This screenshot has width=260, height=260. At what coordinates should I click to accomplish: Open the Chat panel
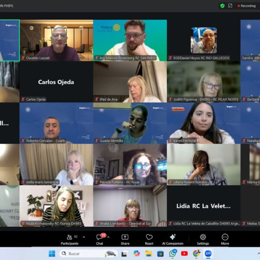[100, 239]
